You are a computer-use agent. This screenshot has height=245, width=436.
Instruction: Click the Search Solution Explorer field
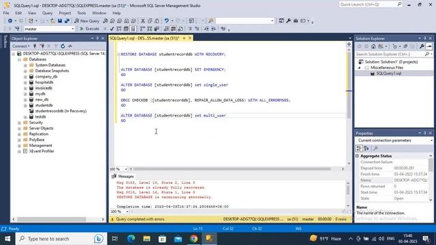pos(394,54)
